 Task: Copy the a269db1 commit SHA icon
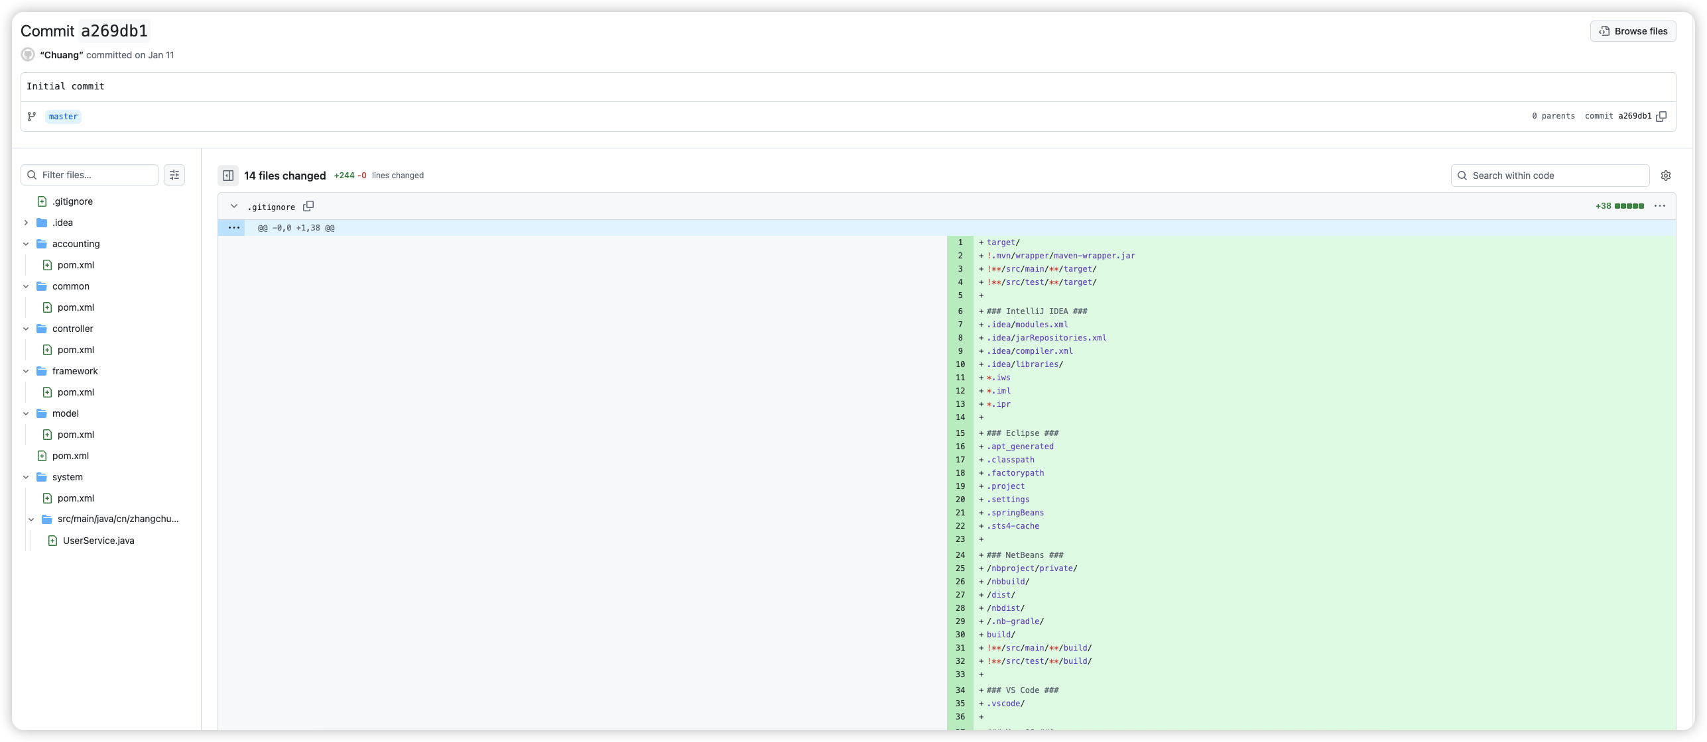(x=1661, y=117)
